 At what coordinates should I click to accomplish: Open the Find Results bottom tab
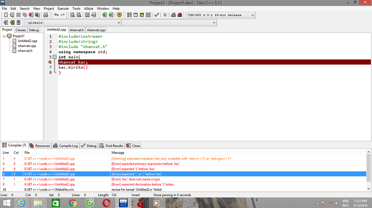(111, 146)
